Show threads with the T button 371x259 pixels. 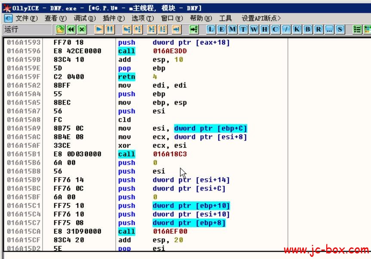pos(243,30)
